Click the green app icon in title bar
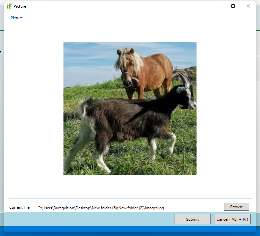The image size is (260, 236). 9,6
